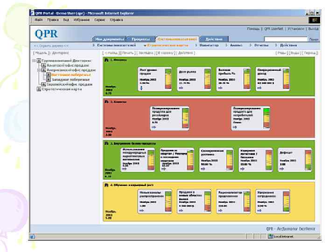Click the scorecard icon beside Западное побережье
The width and height of the screenshot is (336, 252).
[x=49, y=79]
